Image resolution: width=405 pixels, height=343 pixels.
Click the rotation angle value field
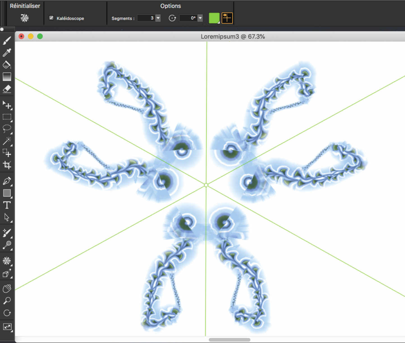coord(188,18)
